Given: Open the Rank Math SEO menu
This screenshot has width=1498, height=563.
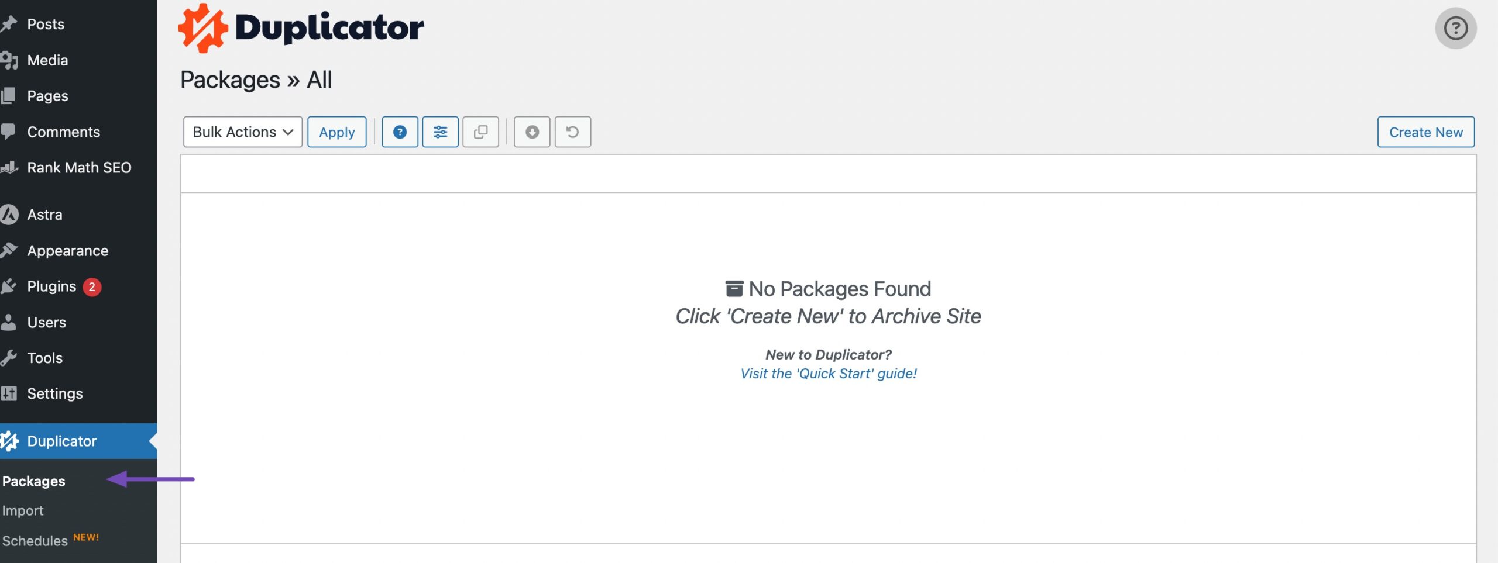Looking at the screenshot, I should (78, 168).
